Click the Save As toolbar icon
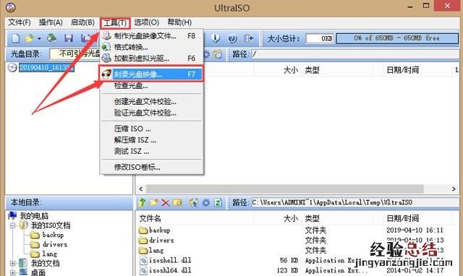This screenshot has width=463, height=276. (x=86, y=38)
